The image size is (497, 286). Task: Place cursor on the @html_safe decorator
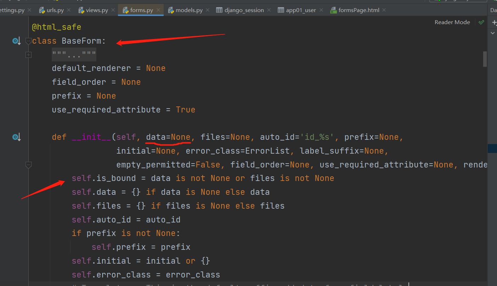pyautogui.click(x=56, y=27)
